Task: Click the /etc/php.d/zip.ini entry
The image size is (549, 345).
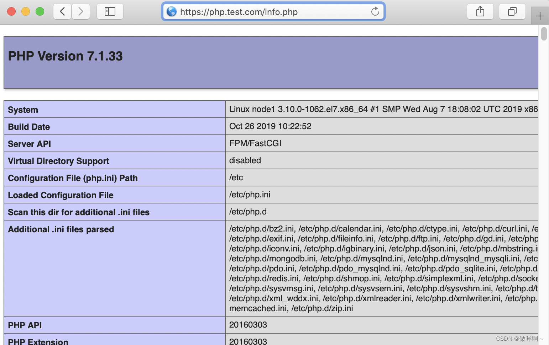Action: (322, 308)
